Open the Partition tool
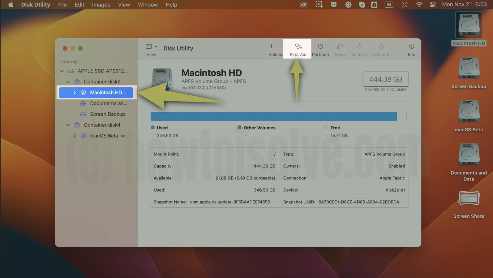 click(320, 50)
